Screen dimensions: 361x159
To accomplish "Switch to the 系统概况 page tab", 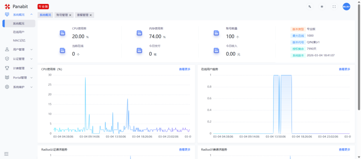I will click(45, 15).
